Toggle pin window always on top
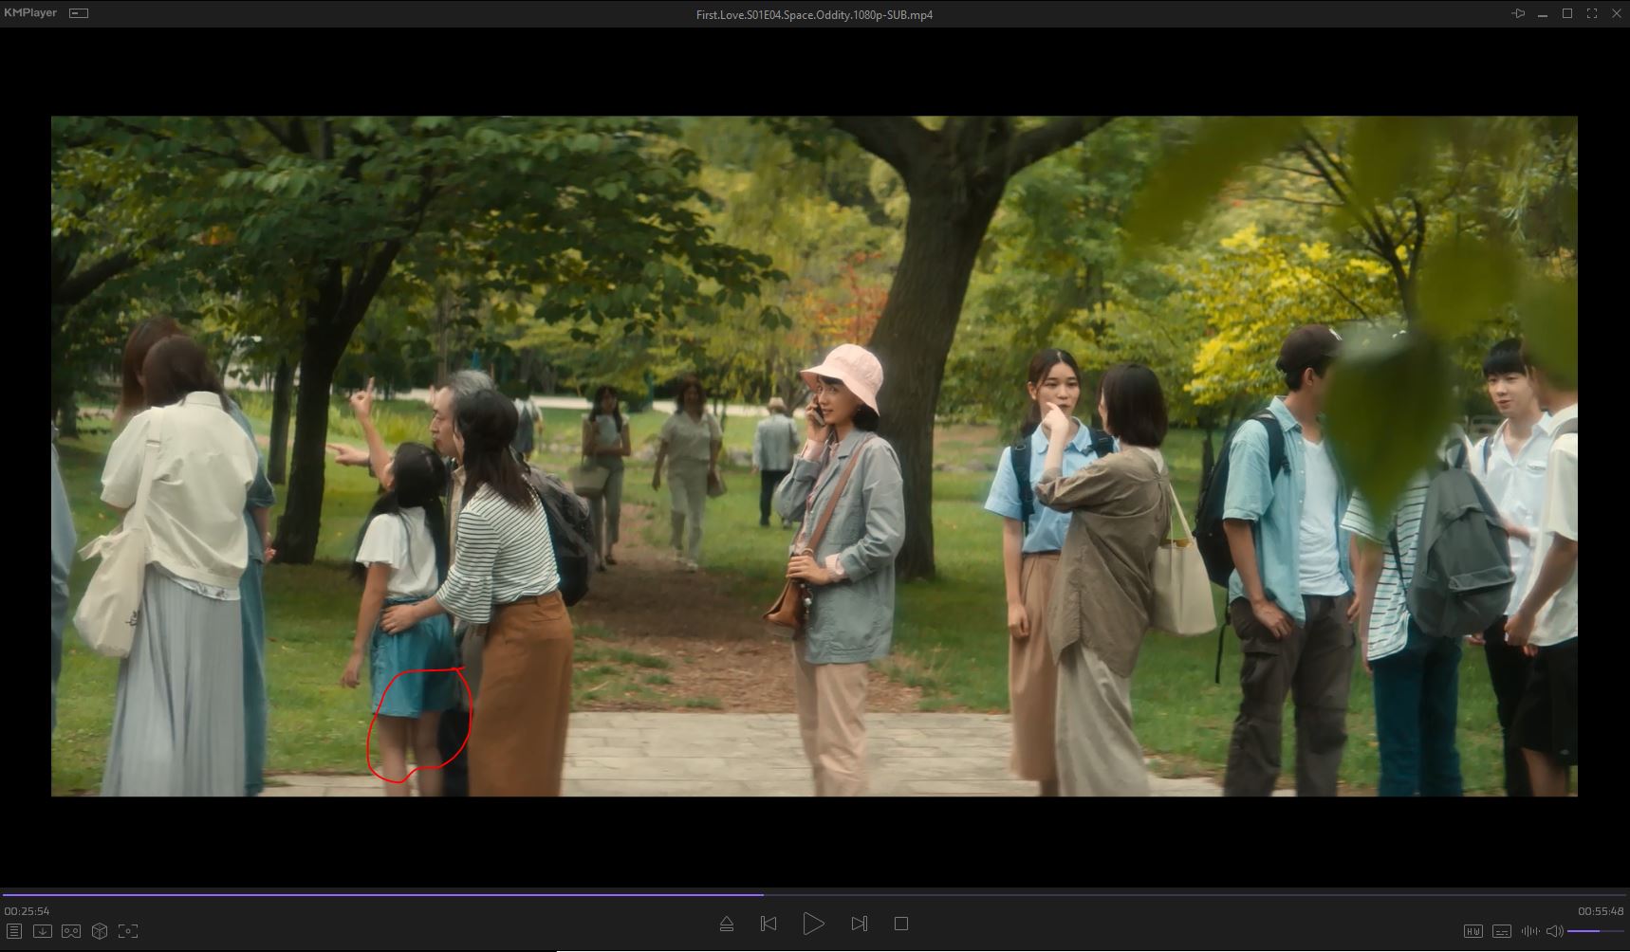Screen dimensions: 1630x952 1518,14
